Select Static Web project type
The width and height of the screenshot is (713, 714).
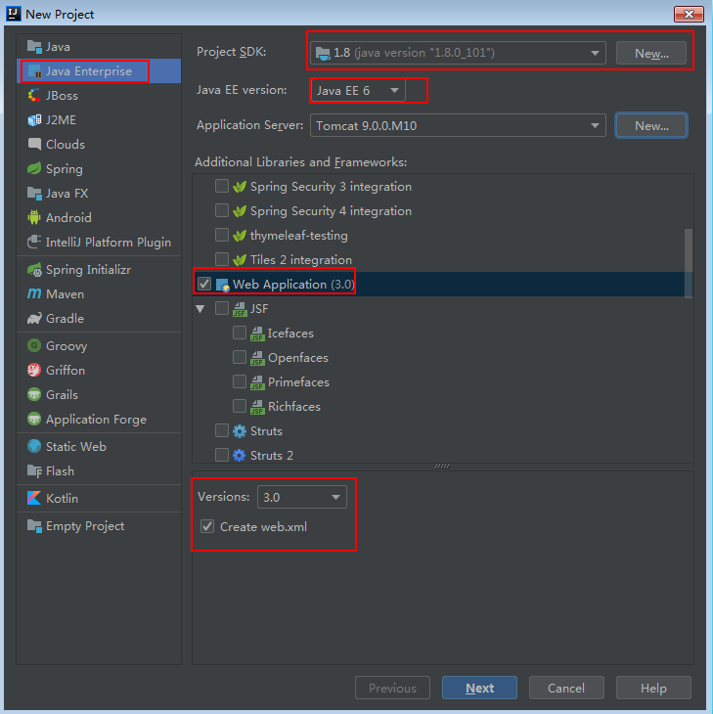click(99, 446)
